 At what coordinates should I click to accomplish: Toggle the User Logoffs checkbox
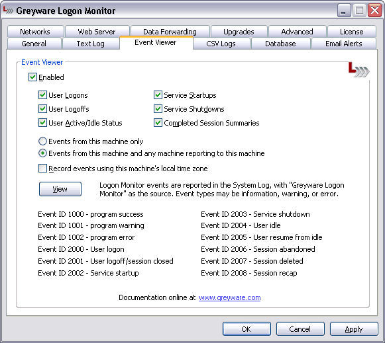coord(42,108)
